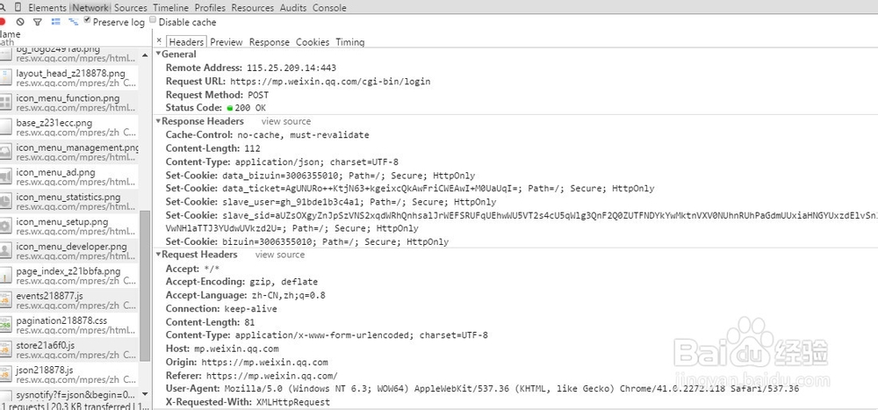Click view source beside Request Headers
This screenshot has height=410, width=878.
[x=280, y=255]
